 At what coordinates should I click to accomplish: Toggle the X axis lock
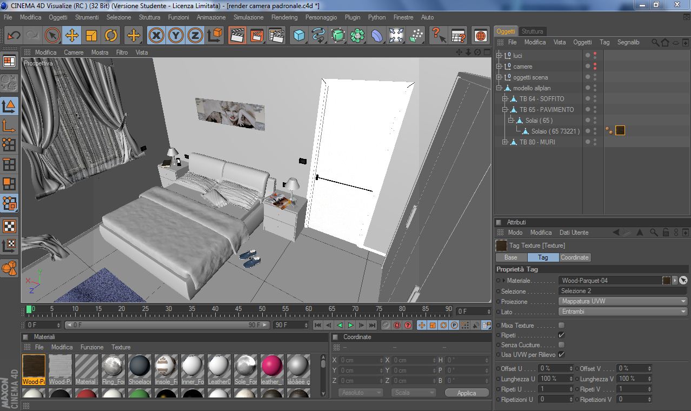point(156,36)
